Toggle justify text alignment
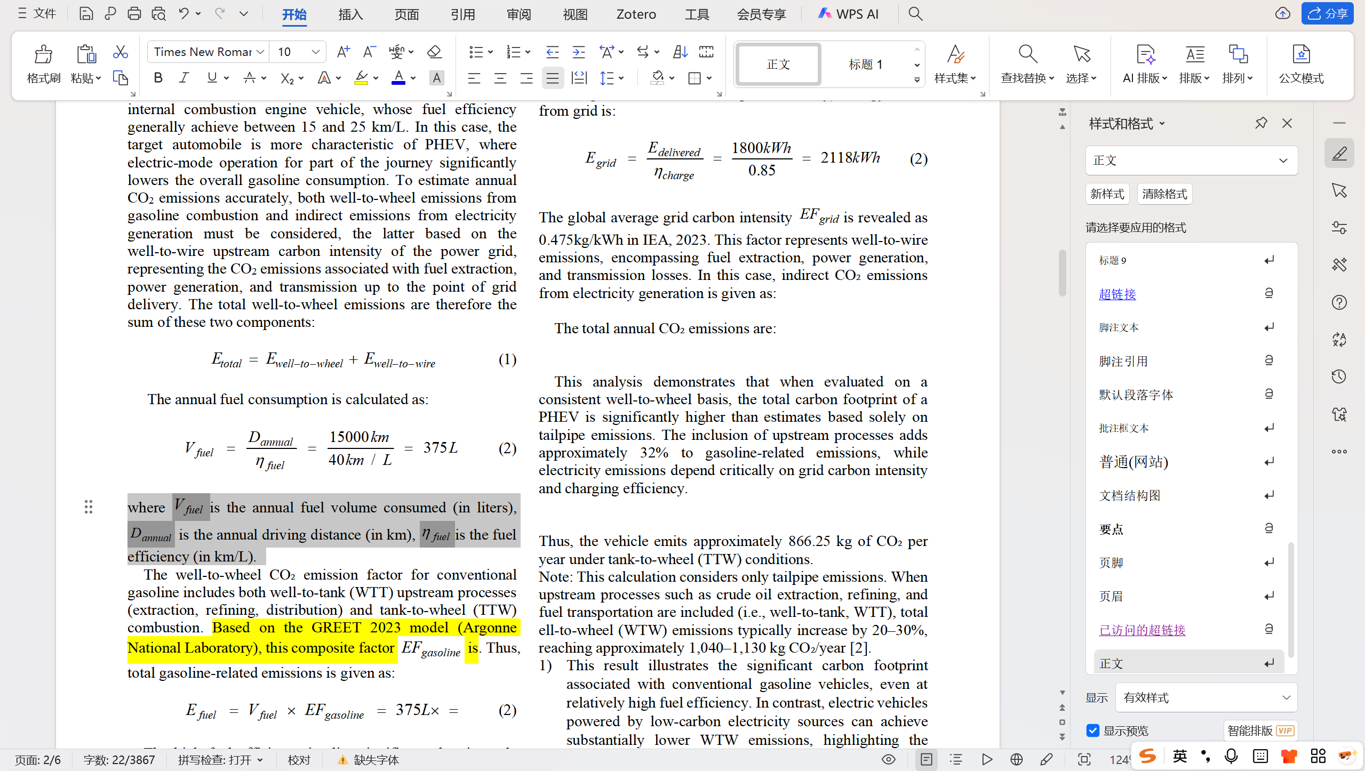This screenshot has width=1365, height=771. 553,79
